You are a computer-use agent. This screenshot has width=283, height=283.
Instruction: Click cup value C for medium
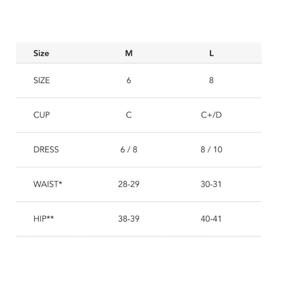[x=129, y=115]
